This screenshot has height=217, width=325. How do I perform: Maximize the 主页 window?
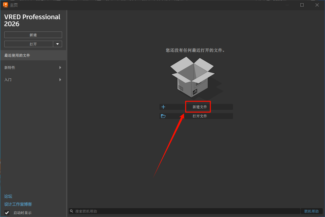(302, 5)
